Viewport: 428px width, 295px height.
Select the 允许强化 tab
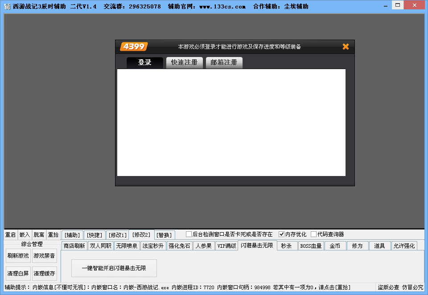coord(404,246)
